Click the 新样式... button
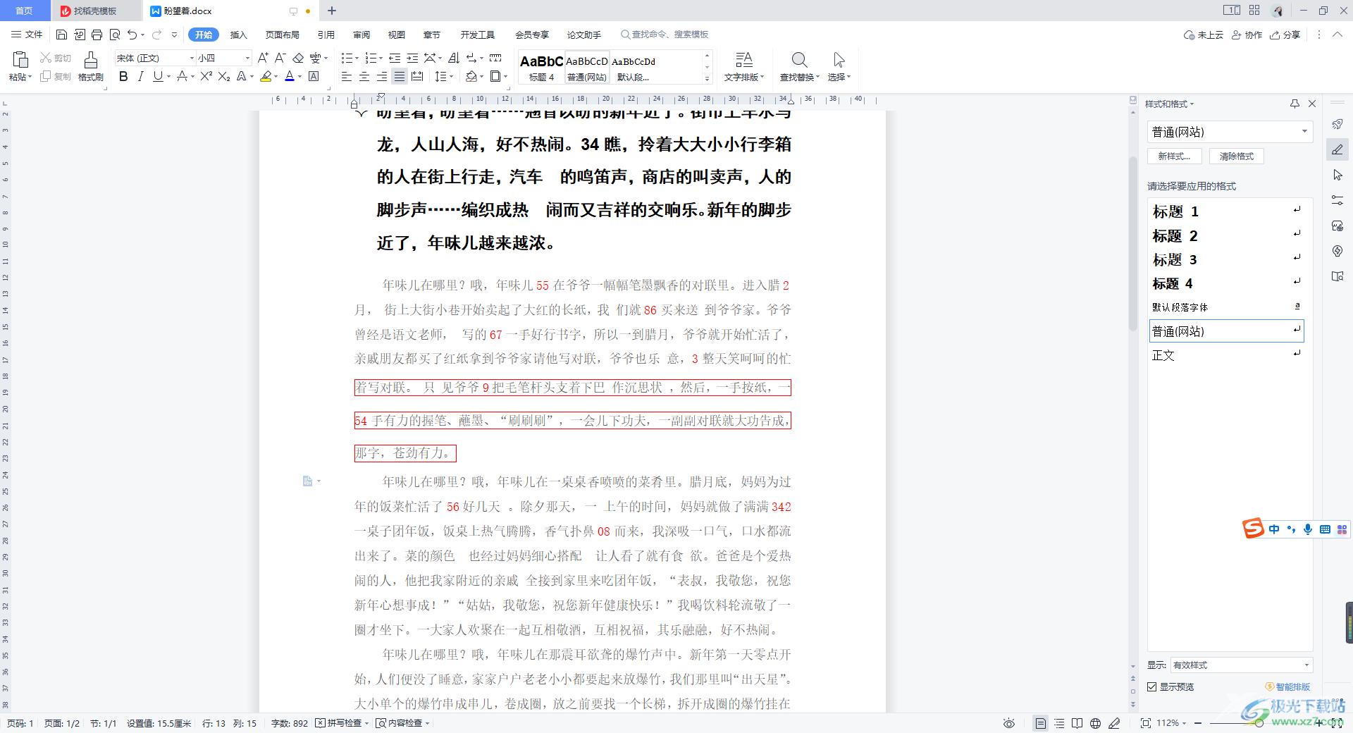Screen dimensions: 1353x733 tap(1174, 156)
